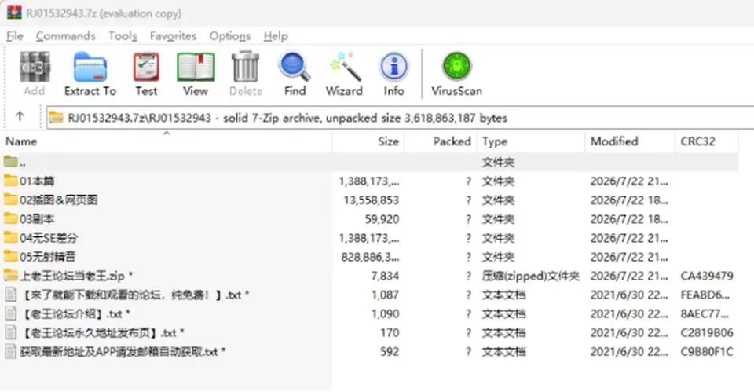Click the 压缩(zipped)文件夹 type cell
The height and width of the screenshot is (392, 754).
(x=530, y=276)
